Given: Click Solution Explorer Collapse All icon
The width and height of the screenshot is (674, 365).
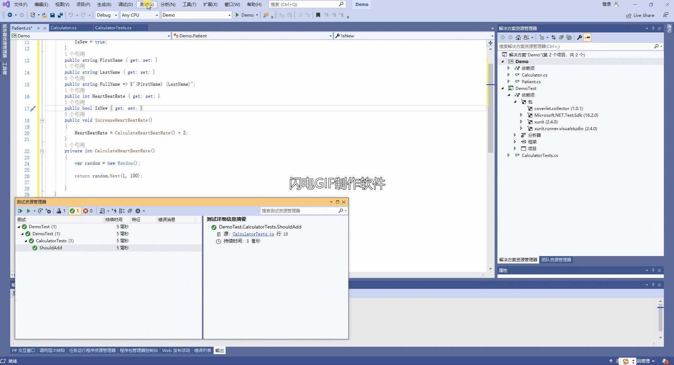Looking at the screenshot, I should point(561,37).
